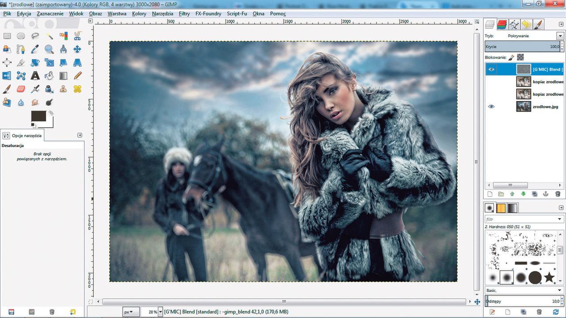Image resolution: width=566 pixels, height=318 pixels.
Task: Select the Ellipse Select tool
Action: [x=21, y=36]
